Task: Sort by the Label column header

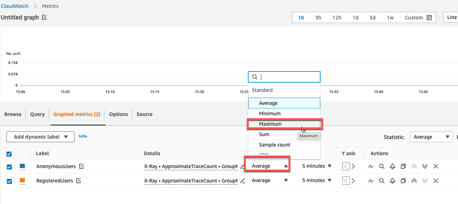Action: click(x=42, y=153)
